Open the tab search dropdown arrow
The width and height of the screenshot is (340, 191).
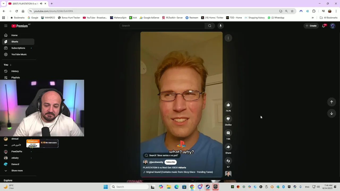[x=3, y=4]
